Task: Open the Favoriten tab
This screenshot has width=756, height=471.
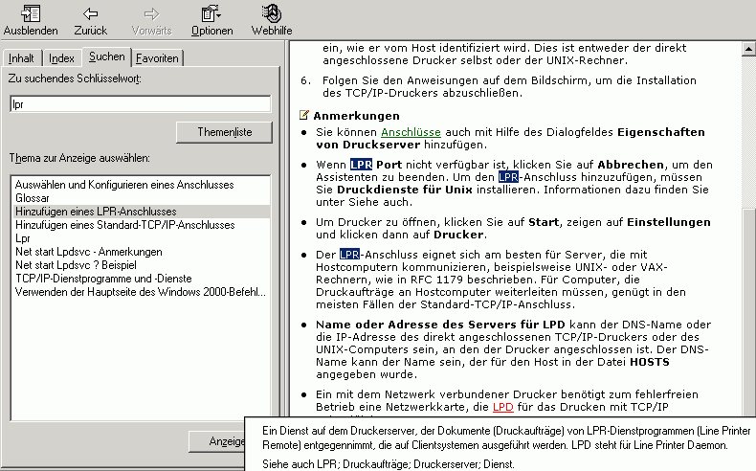Action: tap(157, 58)
